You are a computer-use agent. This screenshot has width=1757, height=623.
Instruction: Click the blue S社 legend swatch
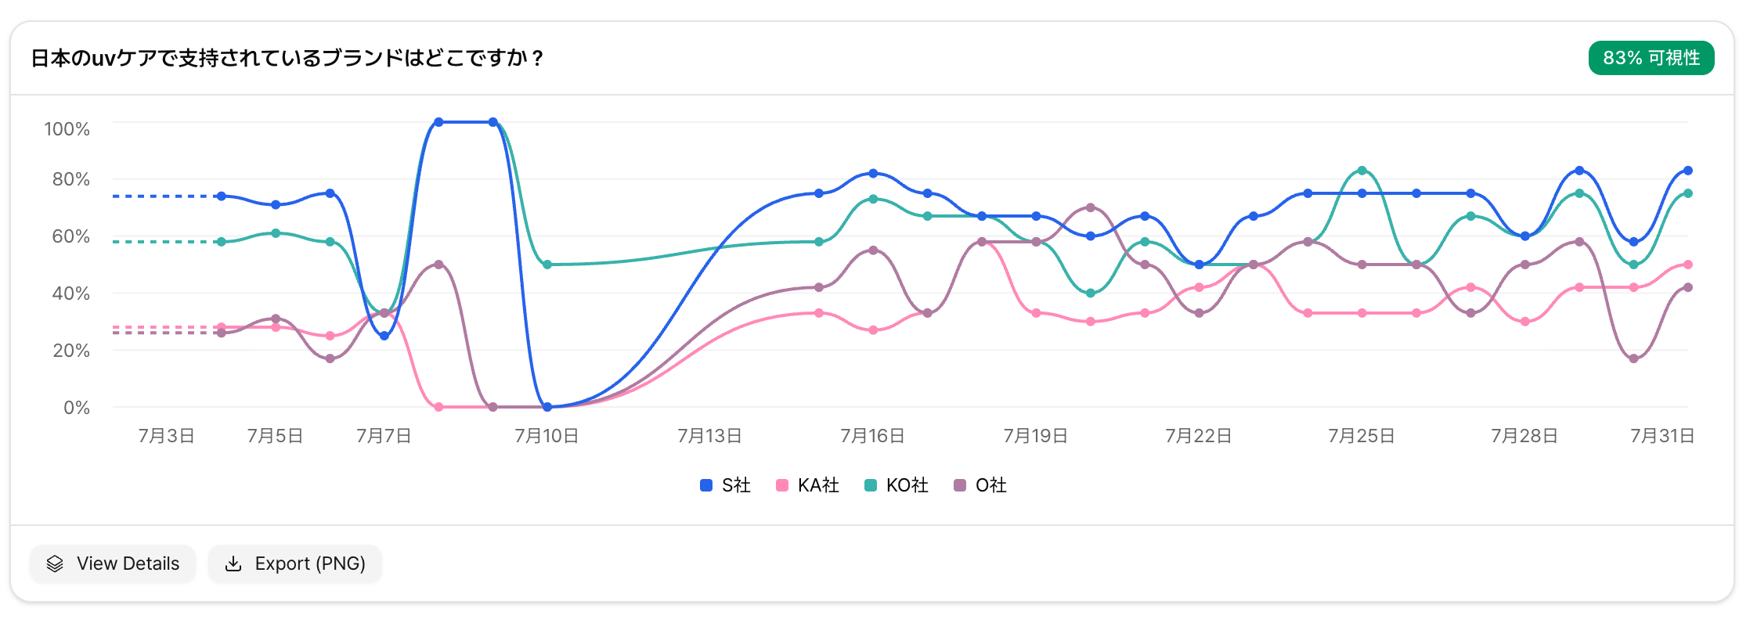point(706,485)
